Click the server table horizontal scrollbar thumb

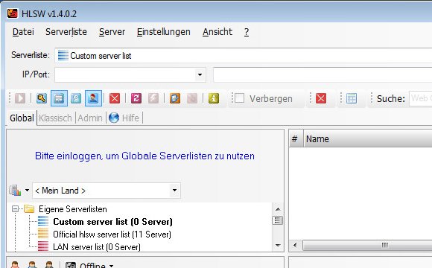(x=367, y=245)
